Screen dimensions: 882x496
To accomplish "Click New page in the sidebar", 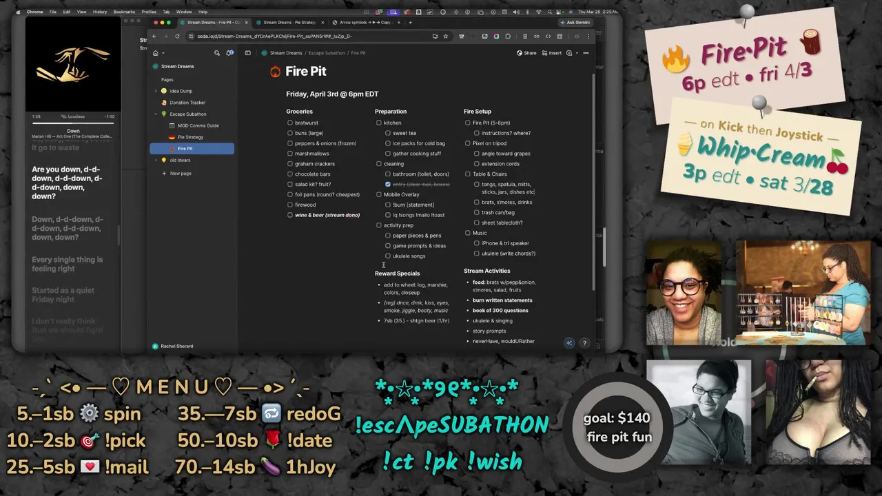I will tap(176, 174).
